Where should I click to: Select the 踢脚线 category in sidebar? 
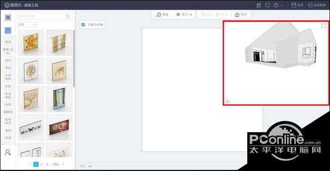(8, 112)
